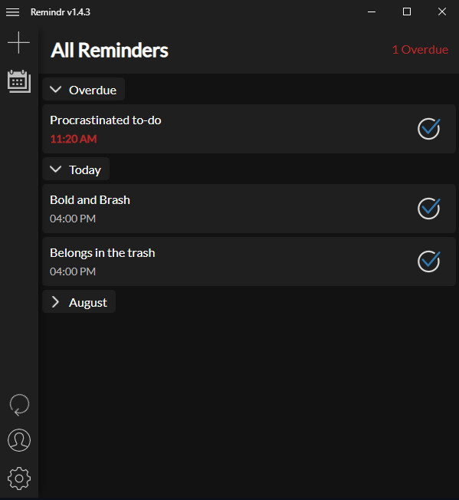This screenshot has width=459, height=500.
Task: Expand the August section
Action: tap(79, 301)
